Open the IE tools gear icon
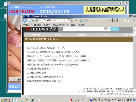 tap(133, 21)
